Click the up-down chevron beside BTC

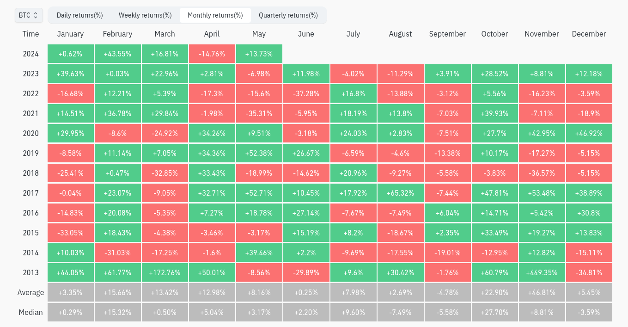pyautogui.click(x=36, y=15)
